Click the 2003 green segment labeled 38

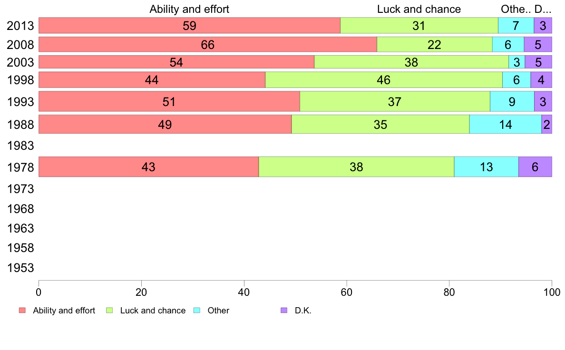[x=411, y=62]
